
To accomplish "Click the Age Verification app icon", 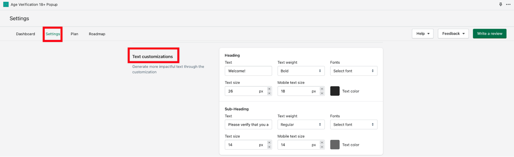I will point(6,4).
